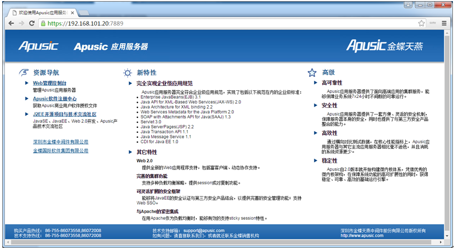
Task: Reload the page with refresh icon
Action: pos(32,23)
